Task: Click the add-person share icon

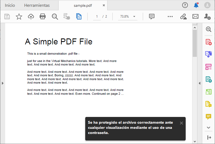Action: [207, 17]
